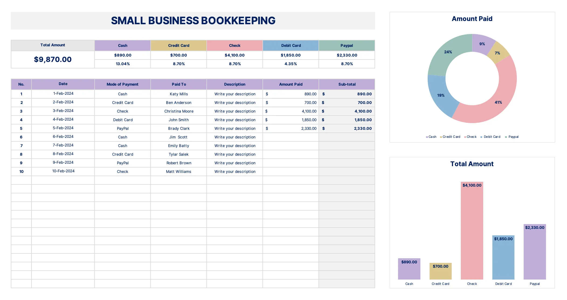Click the $890.00 Cash bar
567x300 pixels.
[409, 269]
